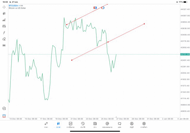
Task: Tap the trade panel icon at bottom left
Action: [x=4, y=116]
